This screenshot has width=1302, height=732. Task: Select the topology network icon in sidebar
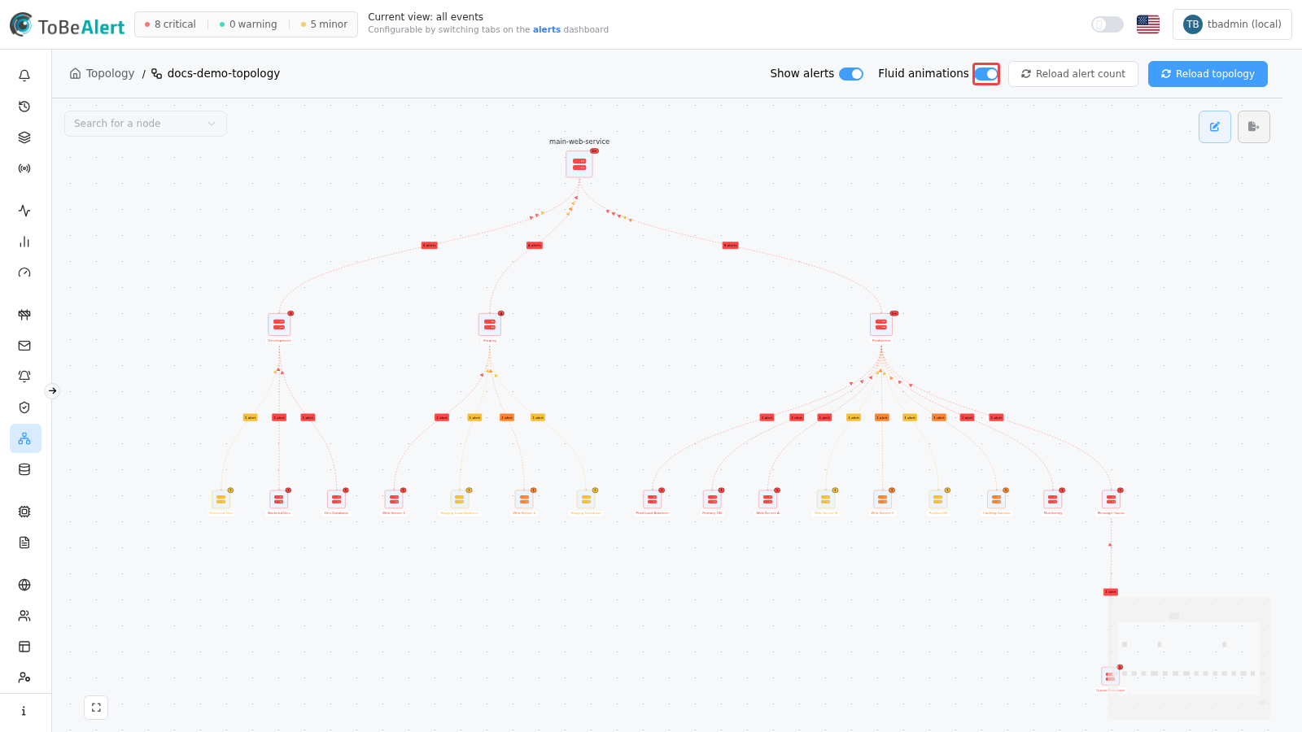point(25,438)
